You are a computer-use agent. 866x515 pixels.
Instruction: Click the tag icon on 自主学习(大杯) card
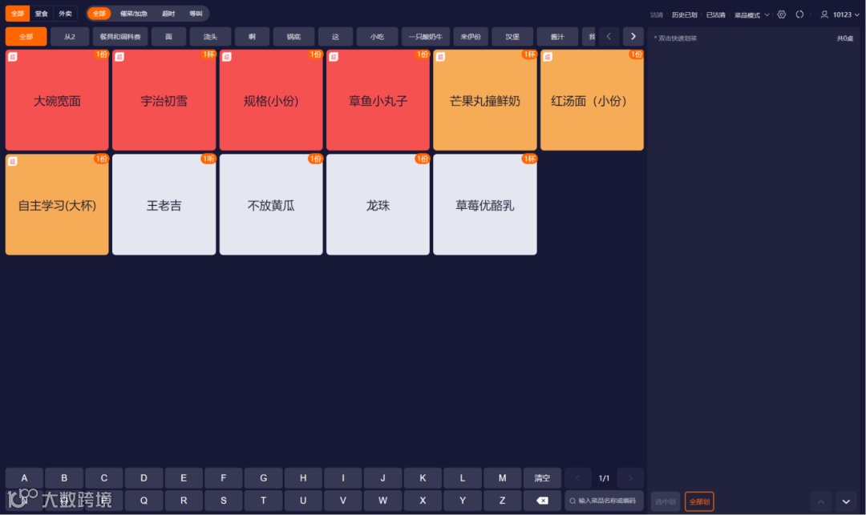(13, 161)
